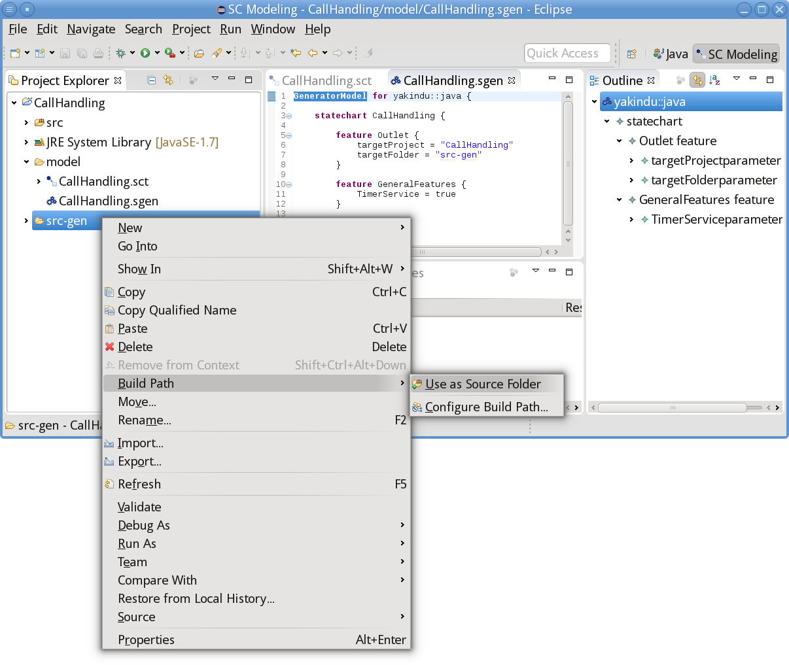The image size is (789, 665).
Task: Expand the CallHandling.sct tree node
Action: (x=39, y=181)
